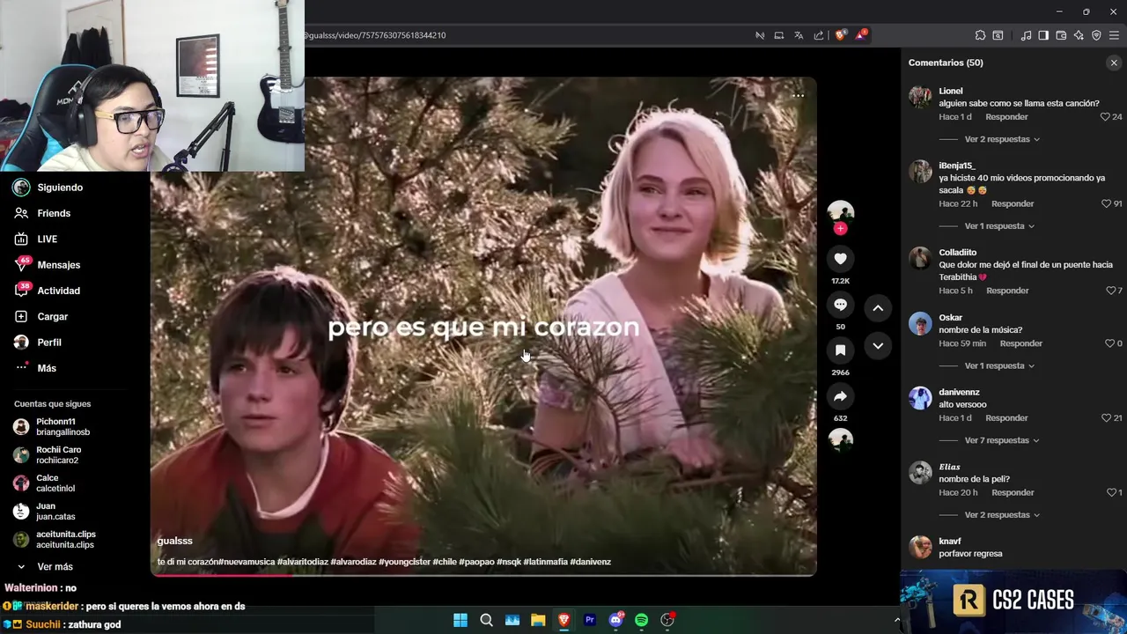The height and width of the screenshot is (634, 1127).
Task: Open Spotify from the taskbar
Action: pos(642,620)
